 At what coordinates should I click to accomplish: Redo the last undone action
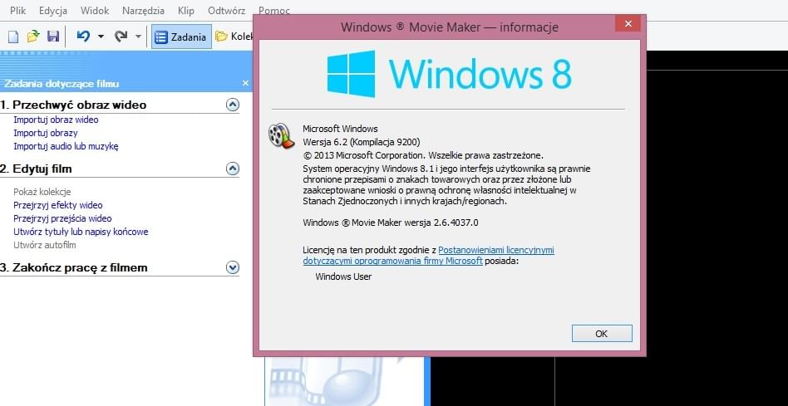point(121,37)
